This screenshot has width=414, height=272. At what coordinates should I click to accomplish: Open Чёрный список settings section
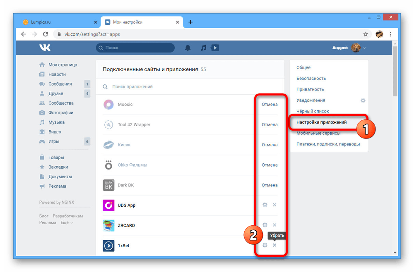[x=313, y=111]
